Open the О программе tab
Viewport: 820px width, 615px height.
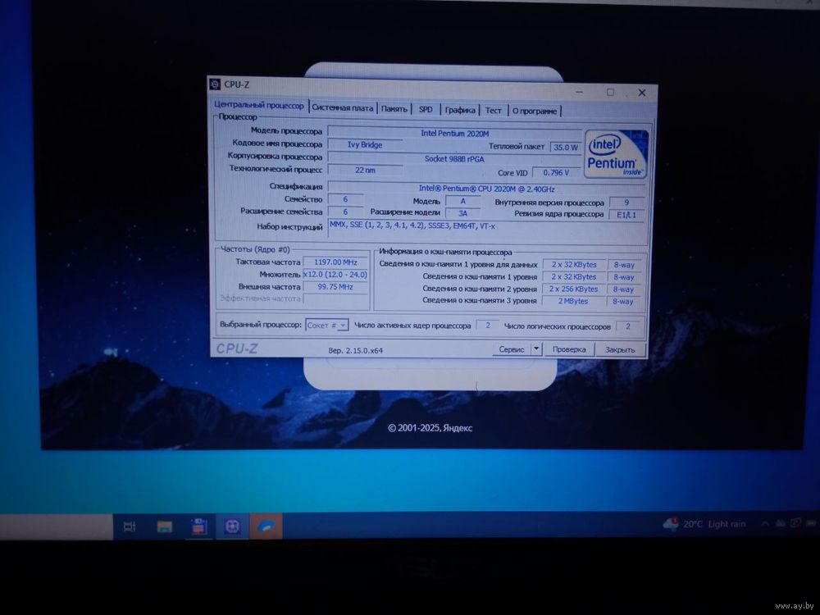535,111
